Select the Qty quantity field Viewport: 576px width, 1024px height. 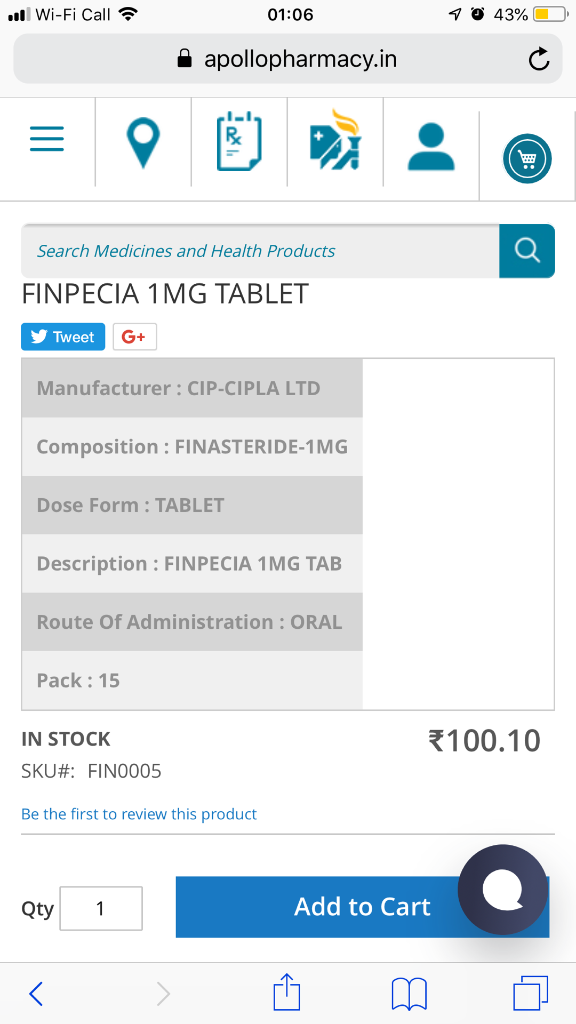point(101,908)
